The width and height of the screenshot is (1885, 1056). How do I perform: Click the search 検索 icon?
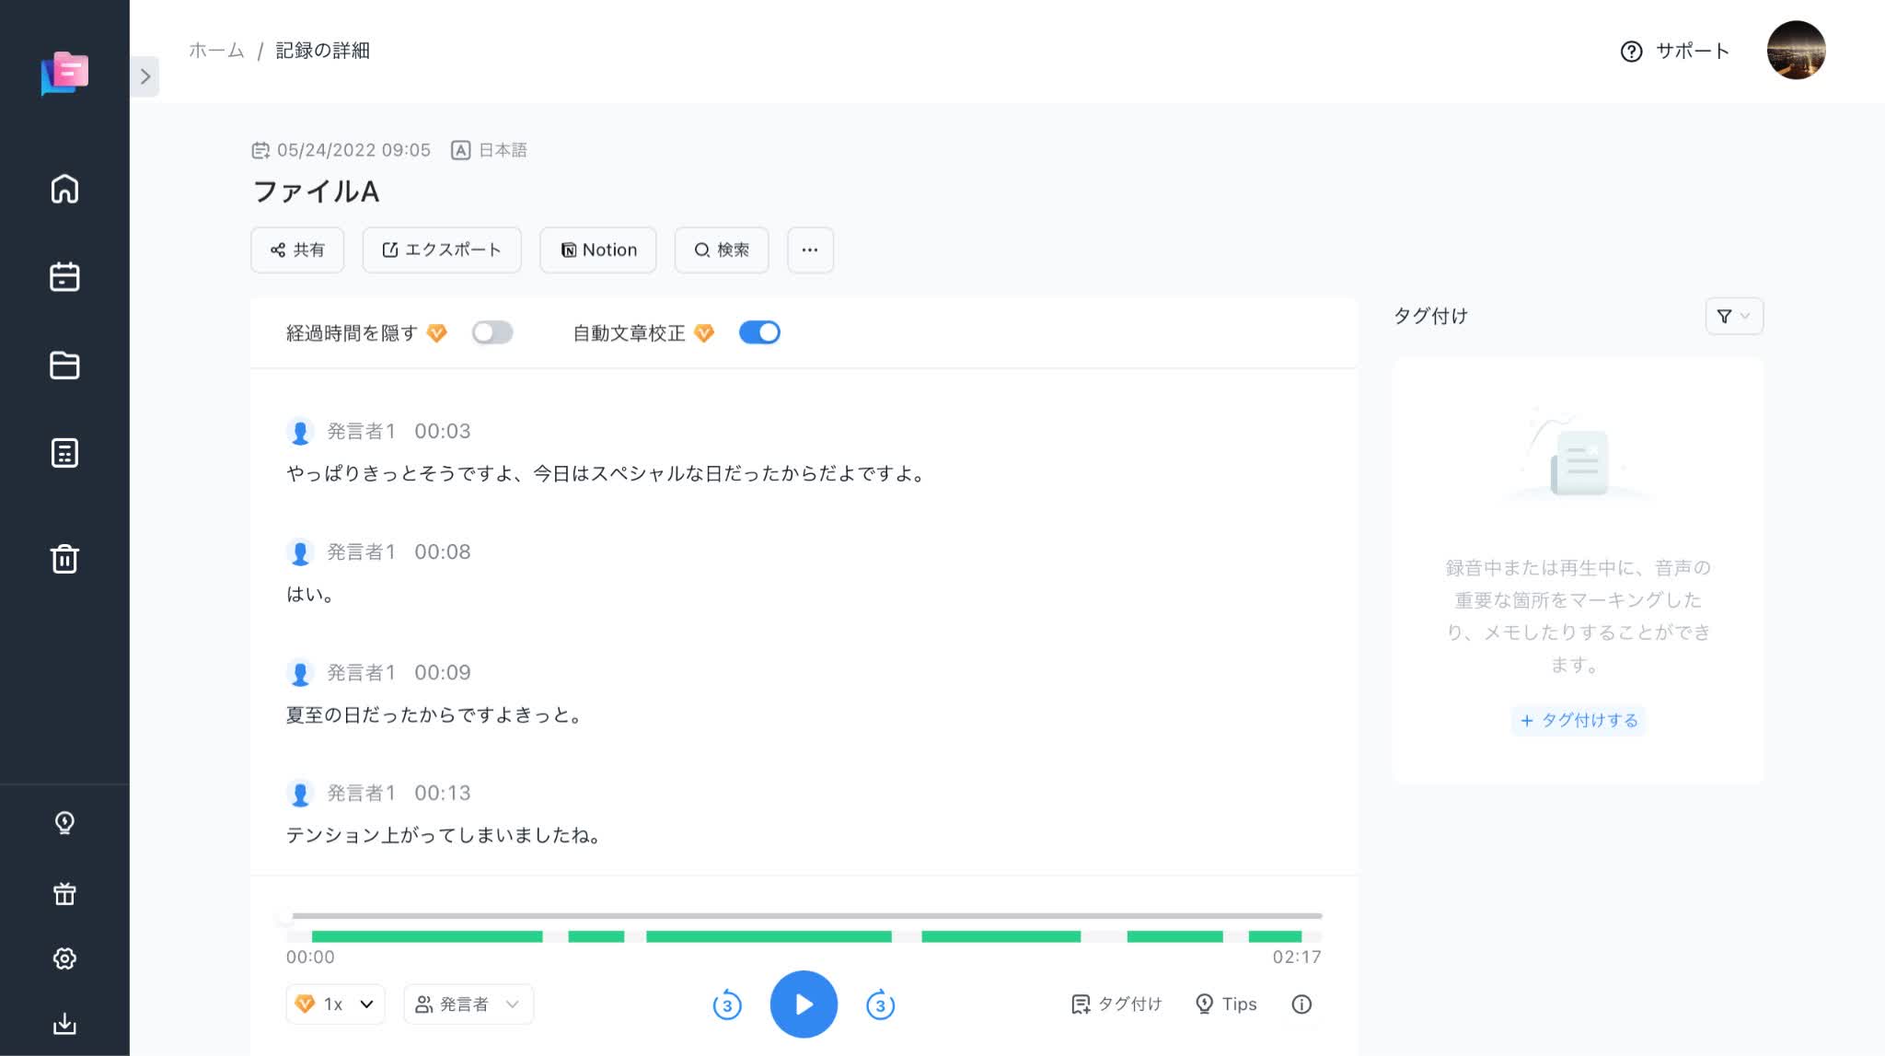pyautogui.click(x=723, y=249)
